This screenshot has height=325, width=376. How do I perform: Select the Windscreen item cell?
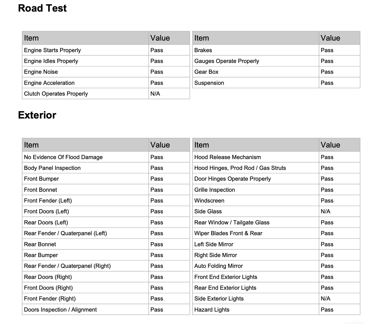click(x=209, y=201)
